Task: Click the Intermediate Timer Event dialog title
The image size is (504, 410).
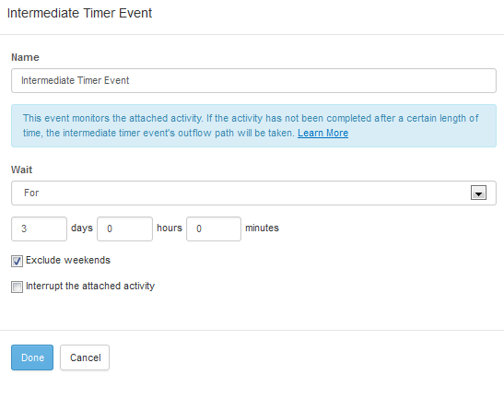Action: pyautogui.click(x=79, y=13)
